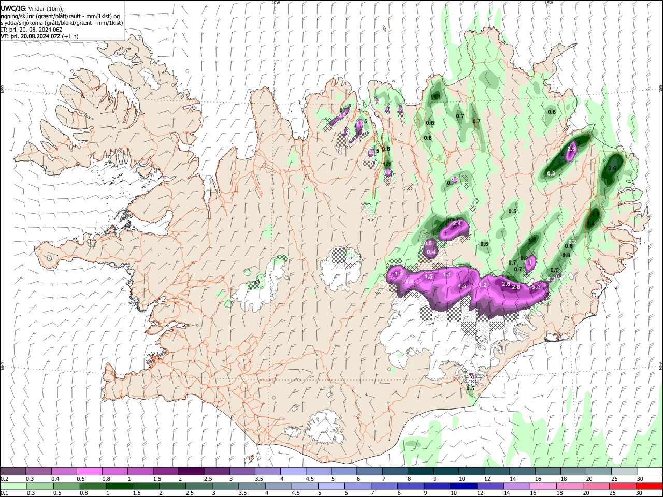Click the '1.4' value on the eastern green band
Viewport: 663px width, 497px height.
[590, 224]
